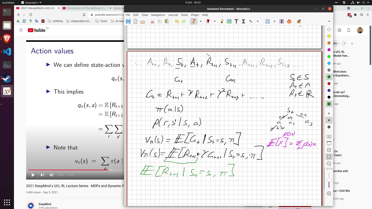Open the LaTeX math sigma tool
The image size is (372, 209).
click(244, 21)
